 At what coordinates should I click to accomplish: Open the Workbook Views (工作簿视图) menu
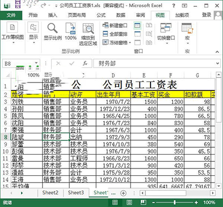12,33
